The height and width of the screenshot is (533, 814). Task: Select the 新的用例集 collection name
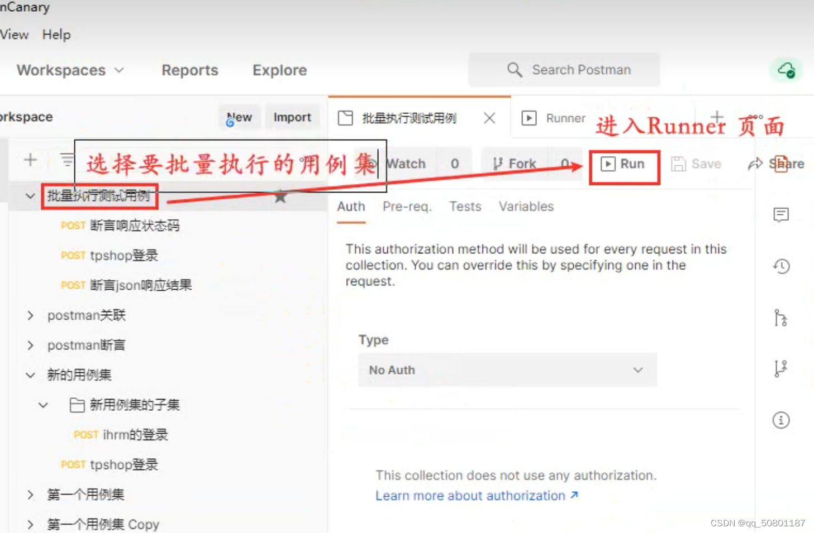pyautogui.click(x=79, y=375)
